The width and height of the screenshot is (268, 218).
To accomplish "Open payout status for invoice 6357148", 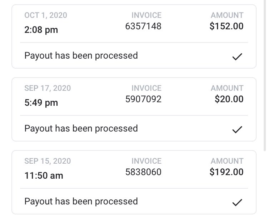I will coord(81,56).
